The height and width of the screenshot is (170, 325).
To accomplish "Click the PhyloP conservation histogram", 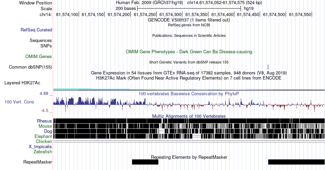I will 189,104.
